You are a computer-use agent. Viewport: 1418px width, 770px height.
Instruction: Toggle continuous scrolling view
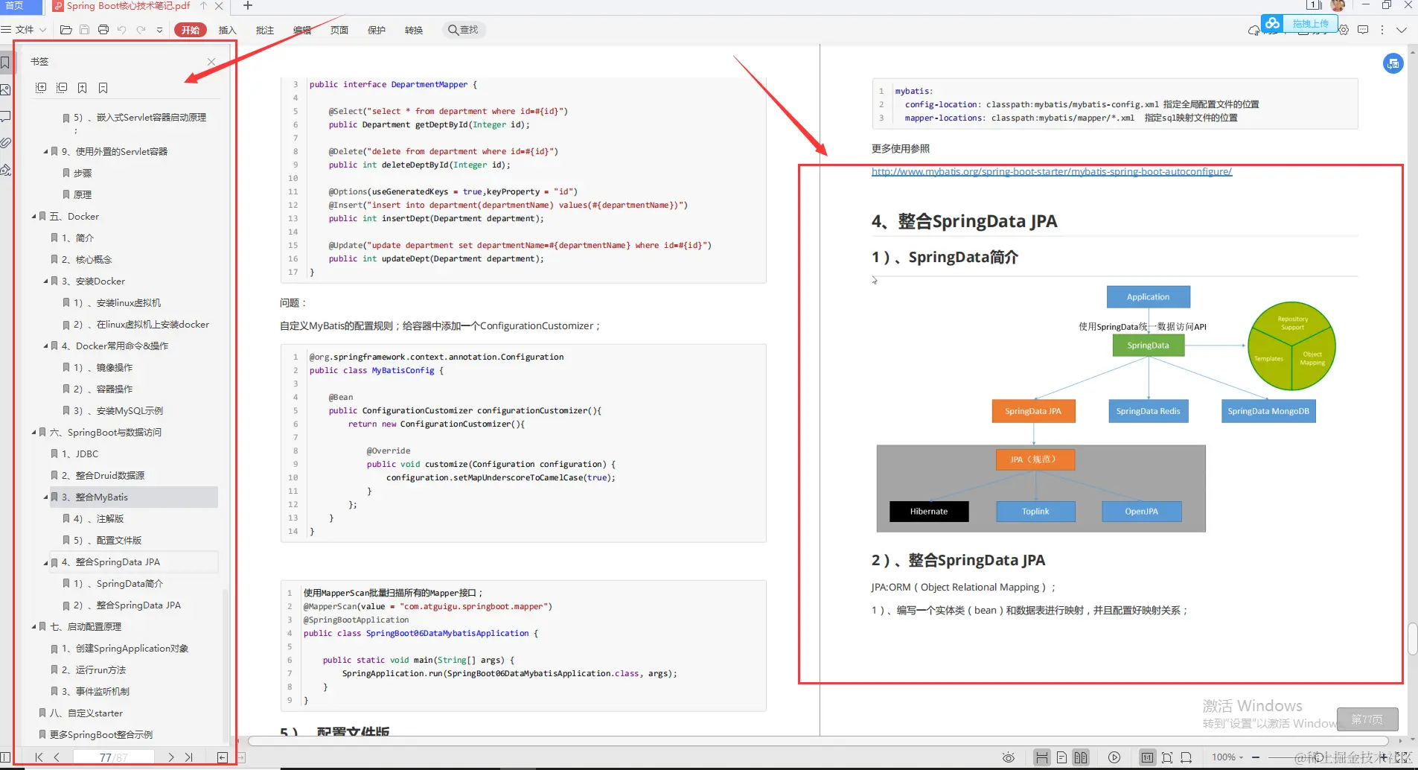tap(1042, 757)
